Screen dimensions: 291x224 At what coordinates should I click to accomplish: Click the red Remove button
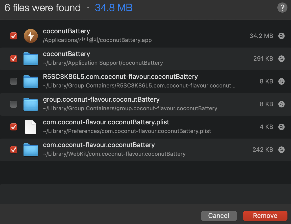(x=265, y=216)
